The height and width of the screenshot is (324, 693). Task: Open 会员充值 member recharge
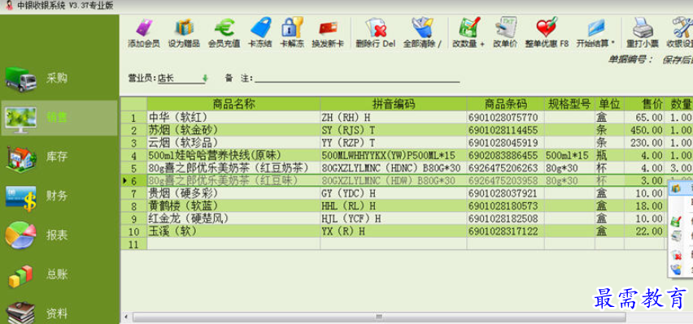point(224,32)
